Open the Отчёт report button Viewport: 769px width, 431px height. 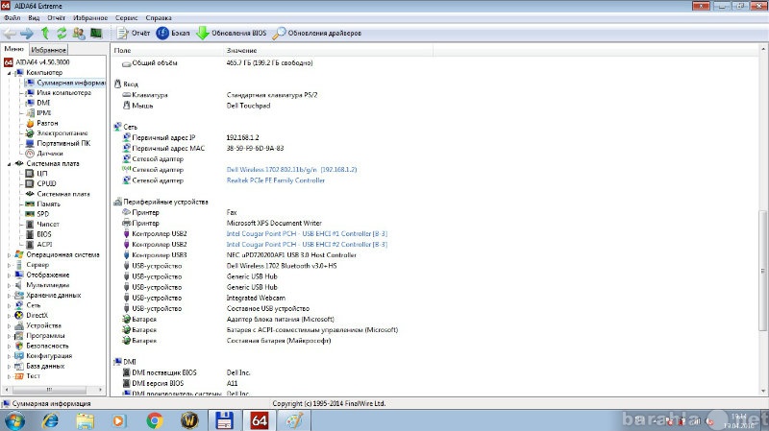point(134,34)
